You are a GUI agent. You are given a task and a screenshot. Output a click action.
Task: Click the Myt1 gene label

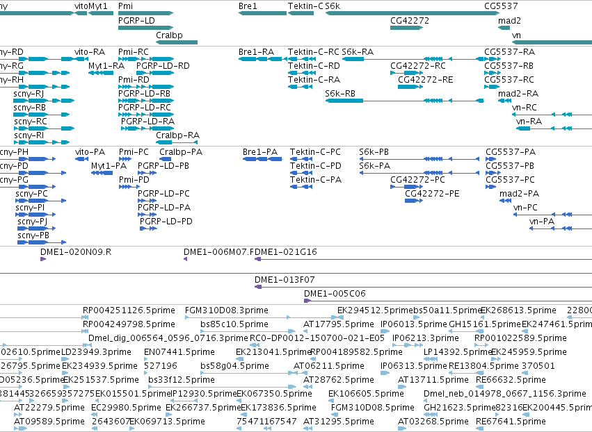click(x=98, y=6)
